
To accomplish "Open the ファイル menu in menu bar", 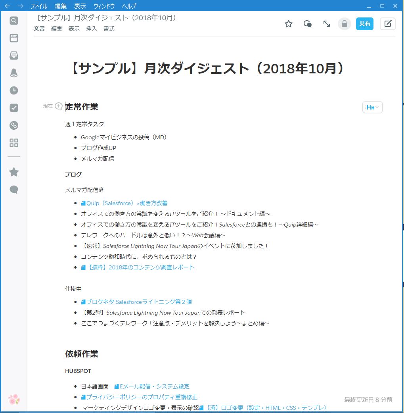I will tap(38, 6).
